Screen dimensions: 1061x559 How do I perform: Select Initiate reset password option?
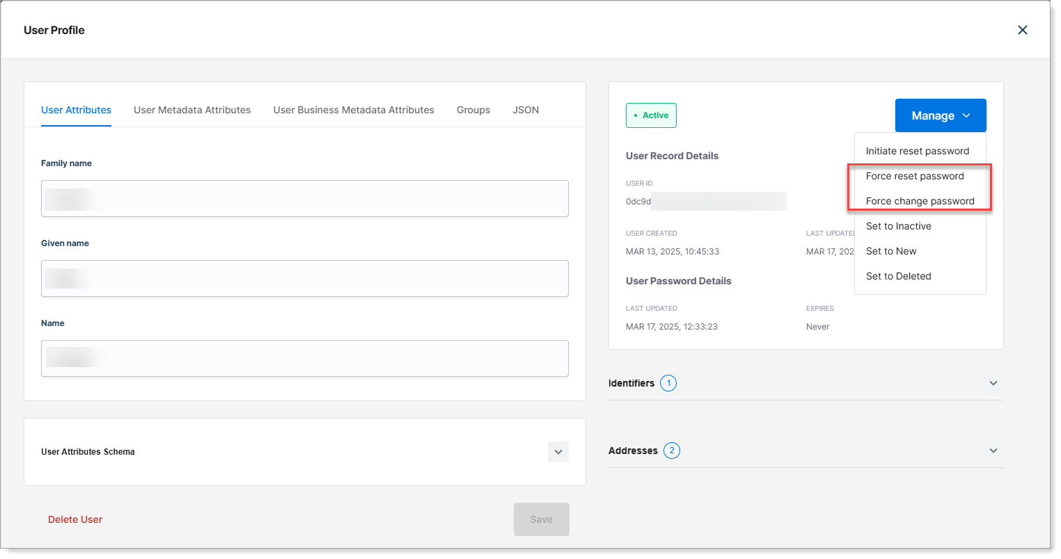pos(917,151)
